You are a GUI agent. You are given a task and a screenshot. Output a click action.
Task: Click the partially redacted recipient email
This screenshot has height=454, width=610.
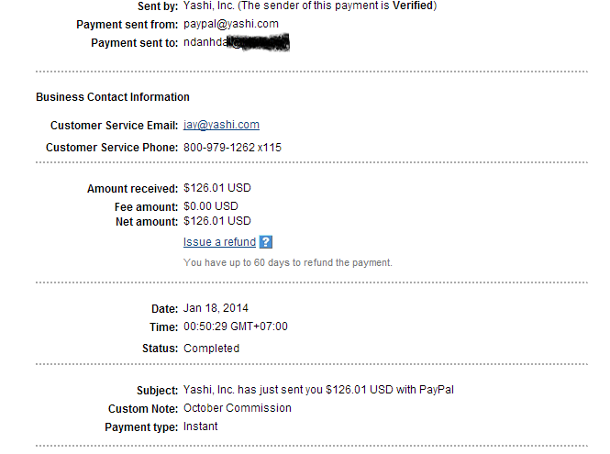tap(236, 42)
